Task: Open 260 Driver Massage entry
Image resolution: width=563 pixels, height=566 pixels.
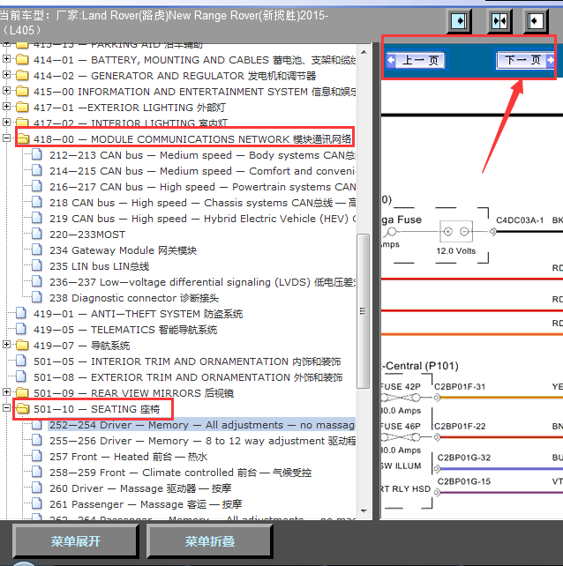Action: coord(140,488)
